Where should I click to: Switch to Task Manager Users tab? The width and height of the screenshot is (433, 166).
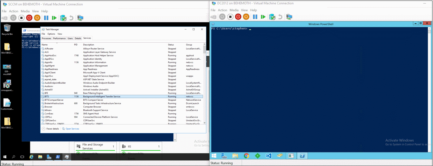(x=70, y=38)
